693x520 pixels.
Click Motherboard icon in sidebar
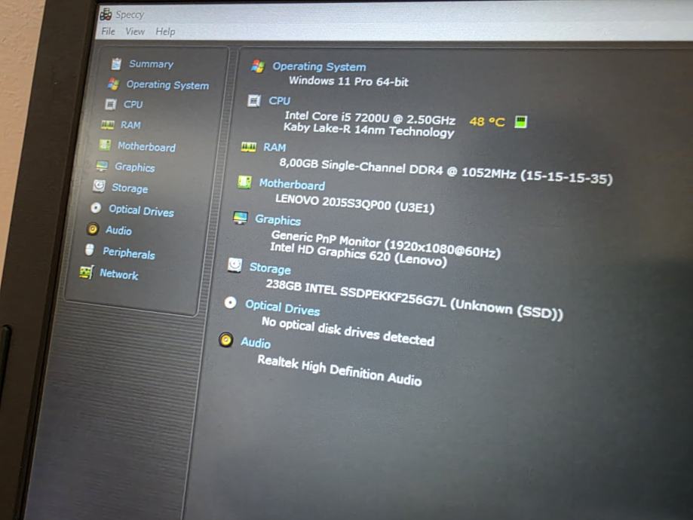[x=105, y=145]
